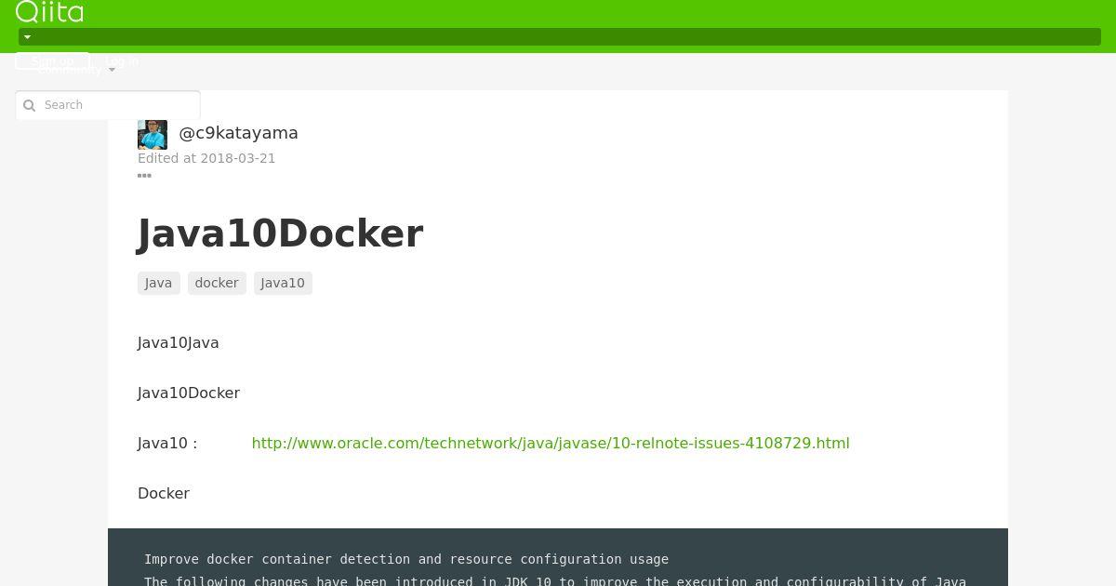Open the Qiita home logo
1116x586 pixels.
(49, 11)
